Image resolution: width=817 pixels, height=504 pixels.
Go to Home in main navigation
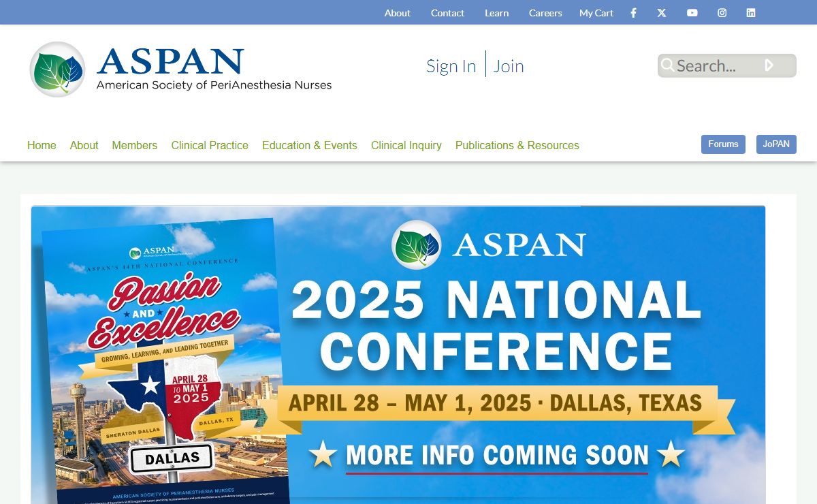(x=42, y=145)
